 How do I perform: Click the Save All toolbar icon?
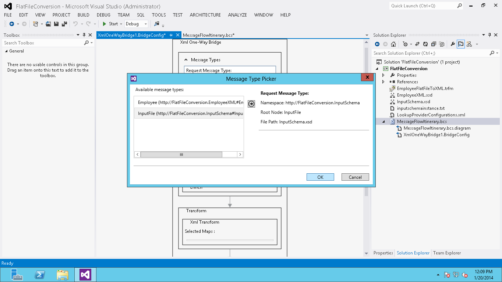tap(64, 24)
